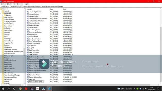Select the Ribbon key

[7, 81]
